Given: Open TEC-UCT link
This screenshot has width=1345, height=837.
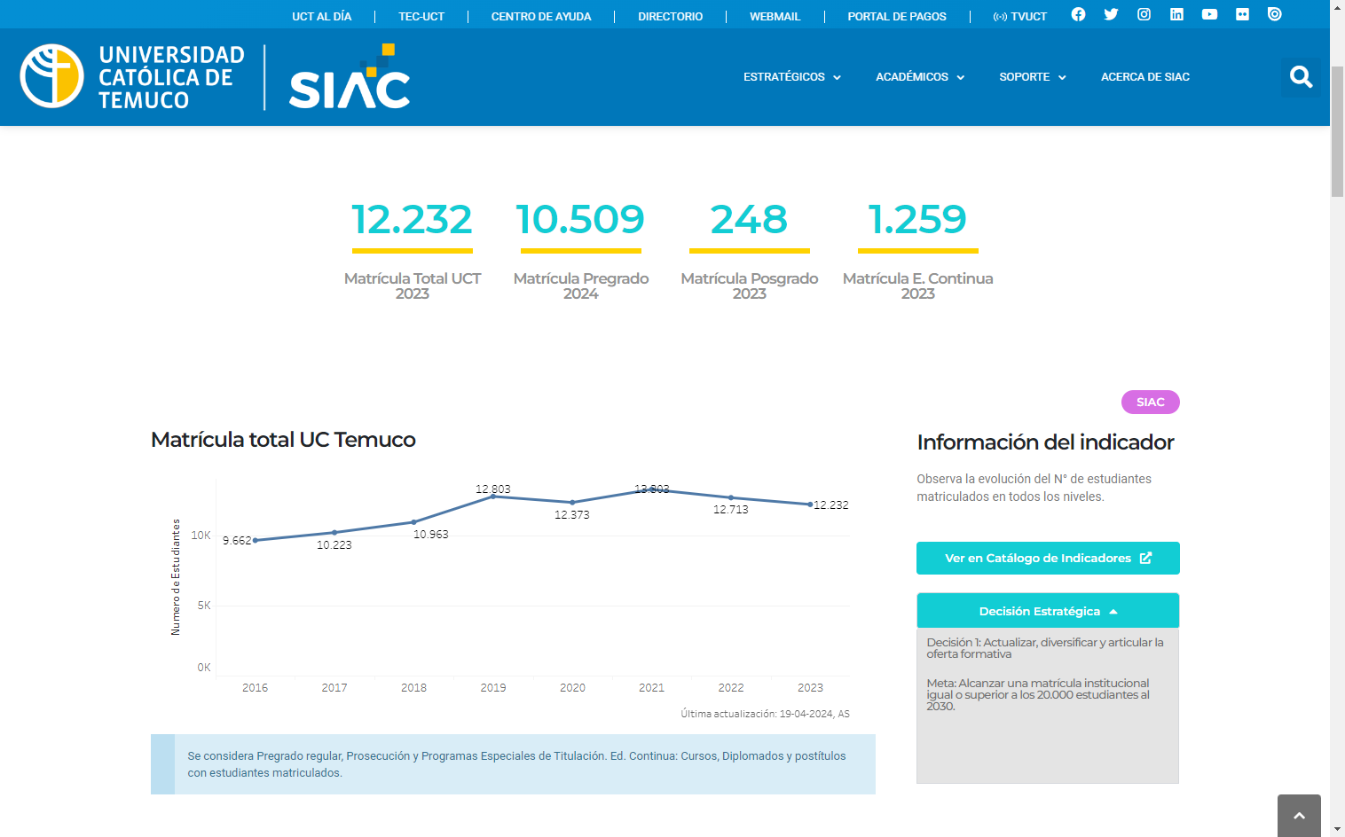Looking at the screenshot, I should (421, 16).
